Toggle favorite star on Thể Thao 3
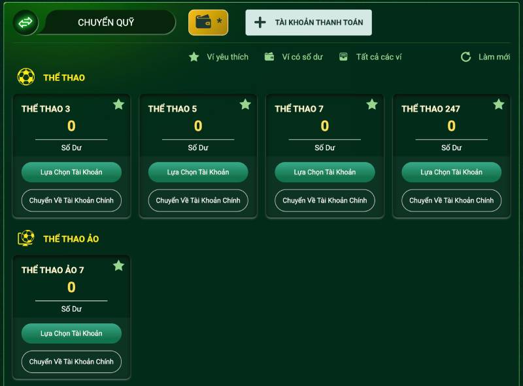 tap(118, 105)
